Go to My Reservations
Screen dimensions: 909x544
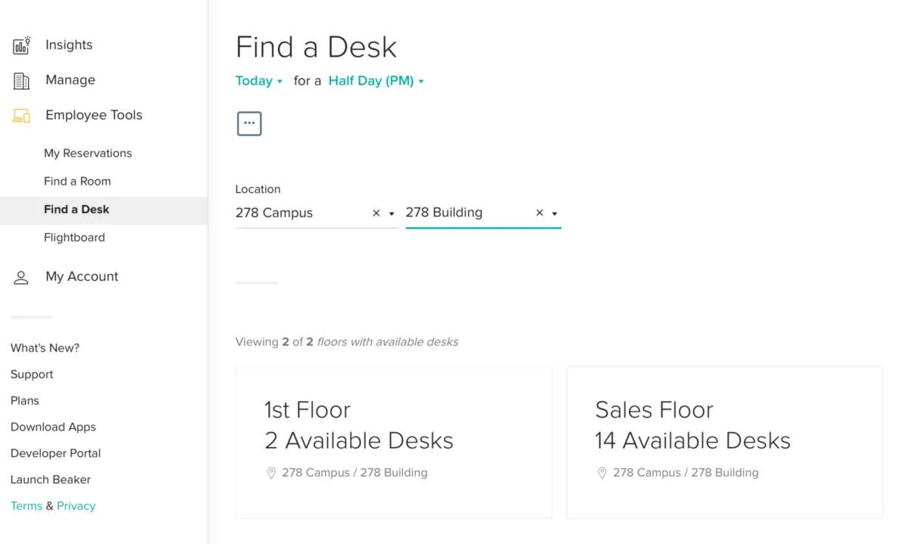88,154
